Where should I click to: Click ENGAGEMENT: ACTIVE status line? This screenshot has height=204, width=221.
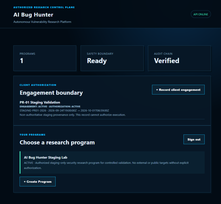click(x=50, y=107)
